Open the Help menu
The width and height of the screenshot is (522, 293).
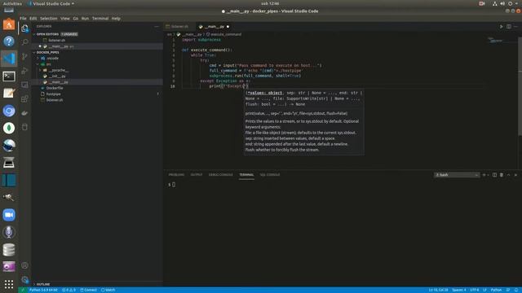pyautogui.click(x=116, y=19)
